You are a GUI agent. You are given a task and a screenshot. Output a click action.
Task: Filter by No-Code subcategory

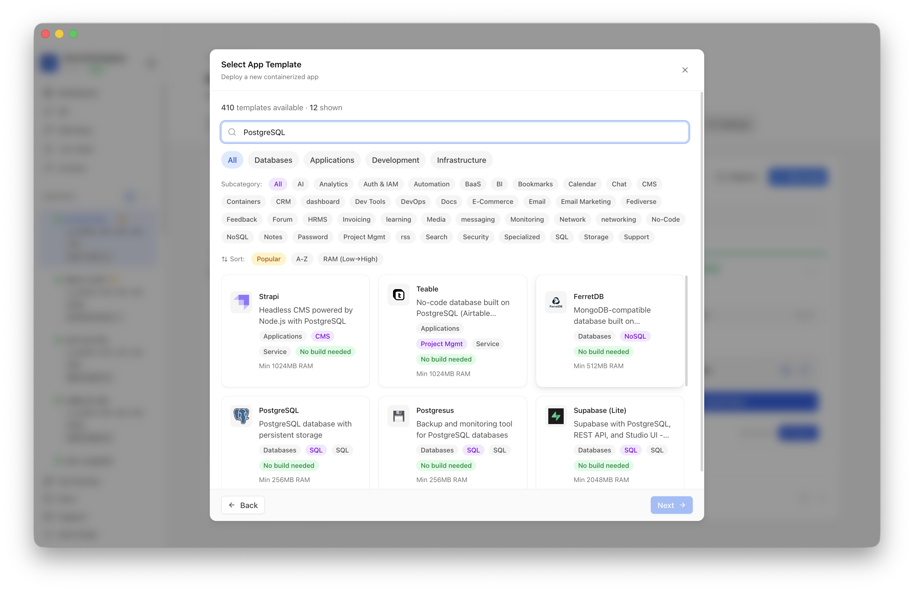665,219
